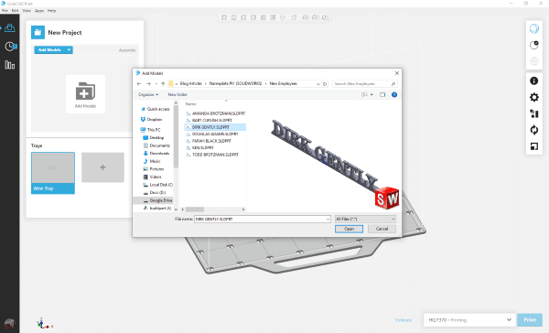Screen dimensions: 549x333
Task: Switch to Model View icon on right panel
Action: click(x=534, y=28)
